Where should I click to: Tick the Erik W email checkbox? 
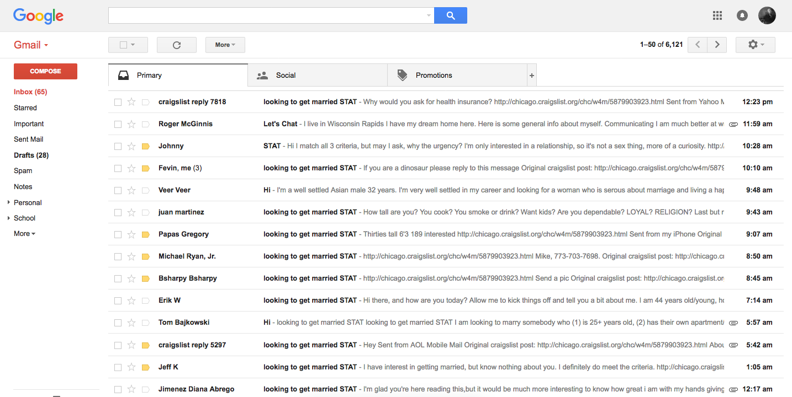pyautogui.click(x=118, y=301)
